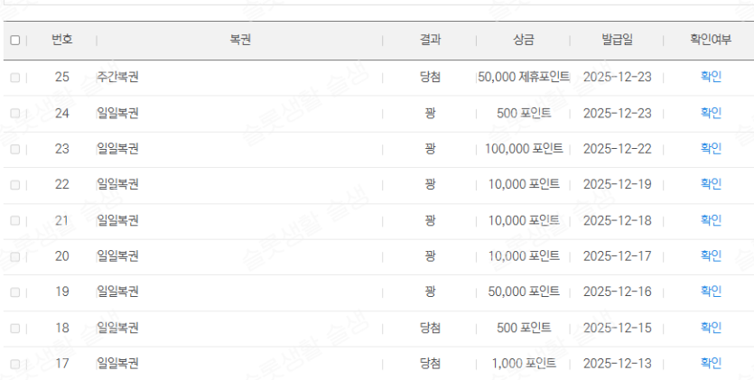
Task: Click the 상금 column header
Action: click(523, 40)
